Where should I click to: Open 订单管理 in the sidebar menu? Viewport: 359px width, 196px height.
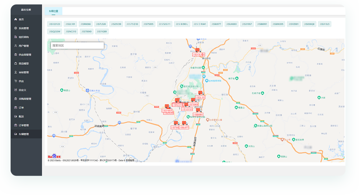click(x=24, y=125)
